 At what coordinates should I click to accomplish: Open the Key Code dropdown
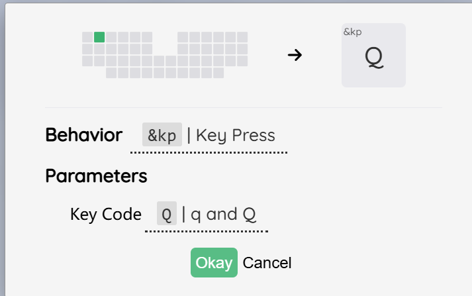tap(207, 217)
